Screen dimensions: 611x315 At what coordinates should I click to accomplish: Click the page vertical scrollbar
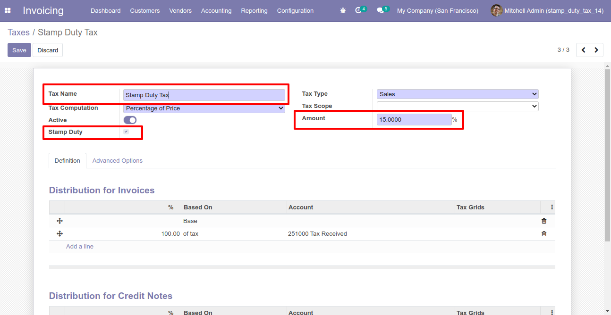click(607, 156)
